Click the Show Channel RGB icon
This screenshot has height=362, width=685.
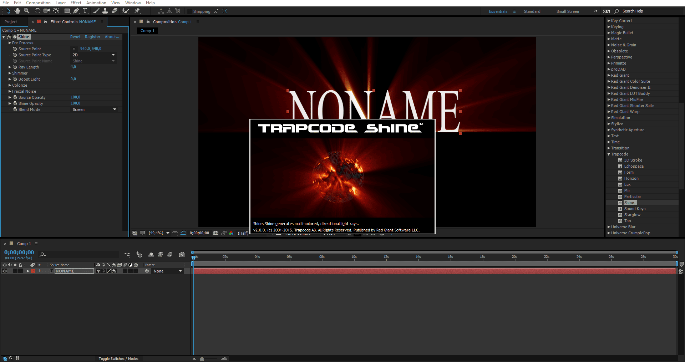pyautogui.click(x=232, y=233)
